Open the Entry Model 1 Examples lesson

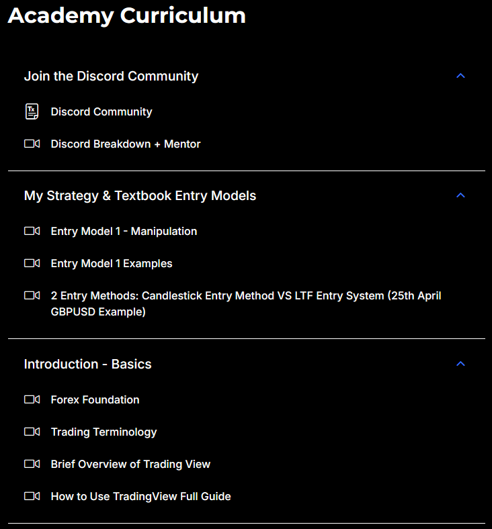[112, 264]
